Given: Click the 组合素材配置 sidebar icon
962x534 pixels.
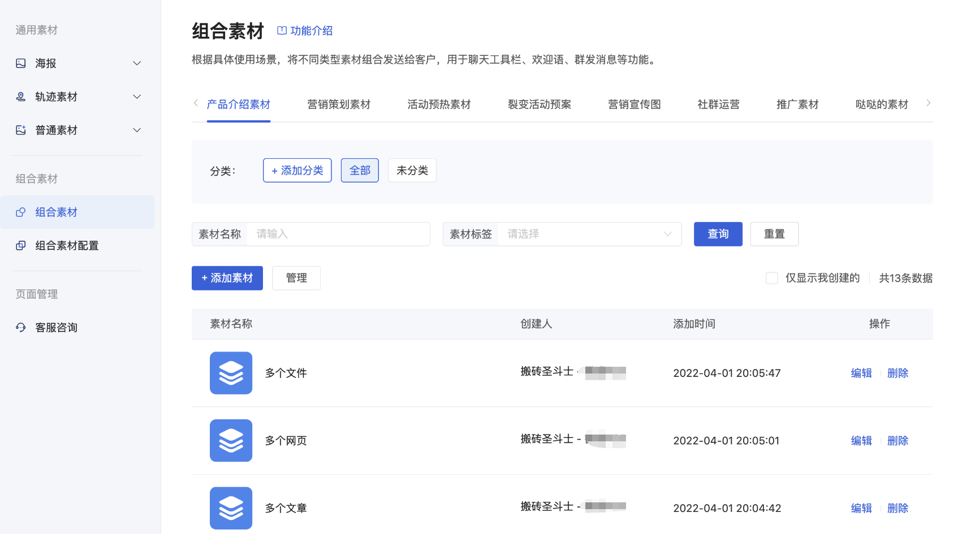Looking at the screenshot, I should click(21, 245).
